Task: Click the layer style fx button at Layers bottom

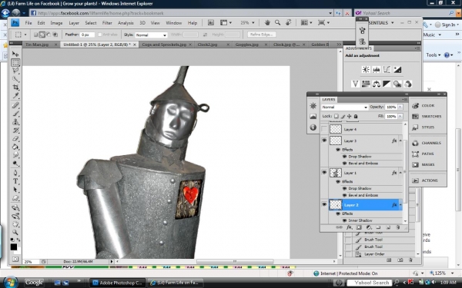Action: pos(349,227)
